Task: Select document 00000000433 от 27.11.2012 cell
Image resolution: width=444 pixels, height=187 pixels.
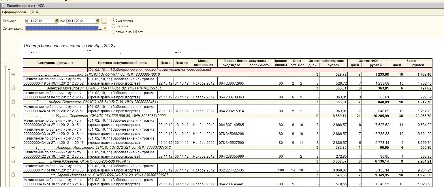Action: (55, 131)
